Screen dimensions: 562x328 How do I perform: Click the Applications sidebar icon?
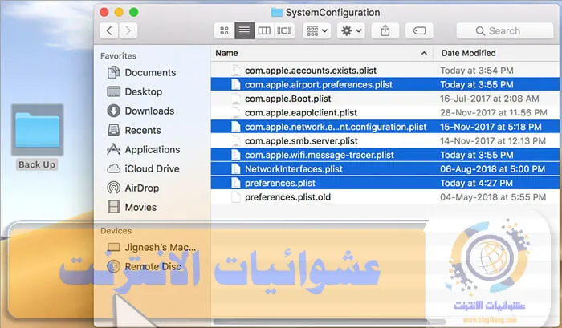click(x=114, y=149)
